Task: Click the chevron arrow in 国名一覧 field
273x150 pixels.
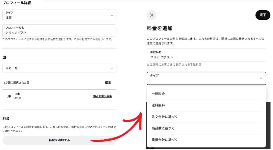Action: point(112,68)
